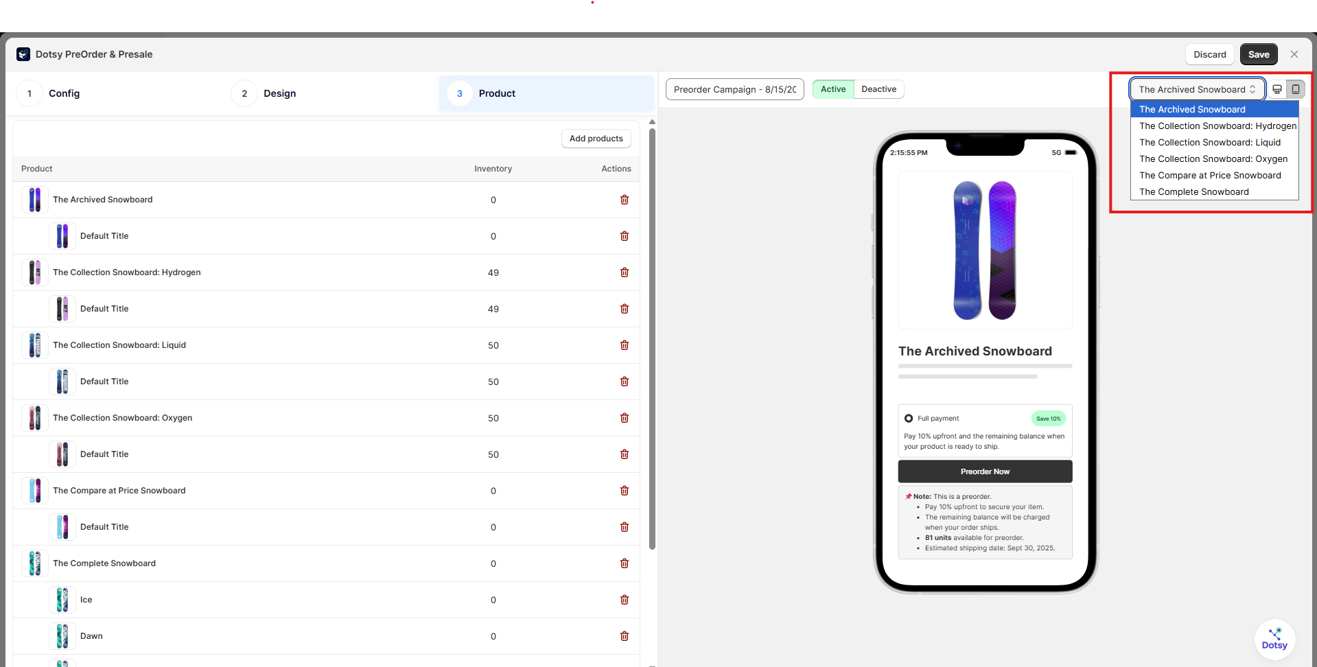Delete The Collection Snowboard: Hydrogen row

point(624,272)
